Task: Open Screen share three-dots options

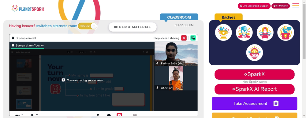Action: point(42,45)
